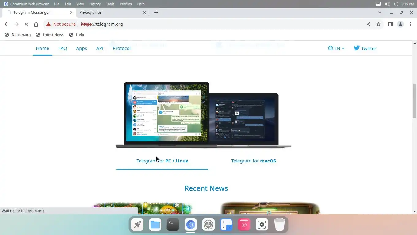Viewport: 417px width, 235px height.
Task: Click Telegram for macOS link
Action: tap(254, 161)
